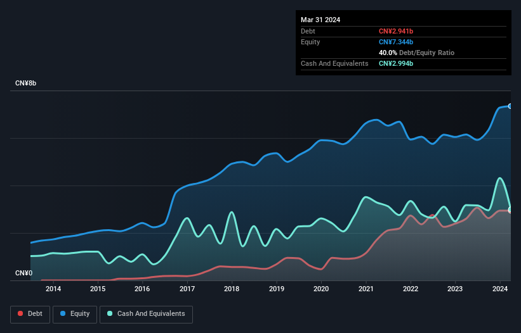Select the Equity endpoint marker at Mar 2024

pos(510,106)
